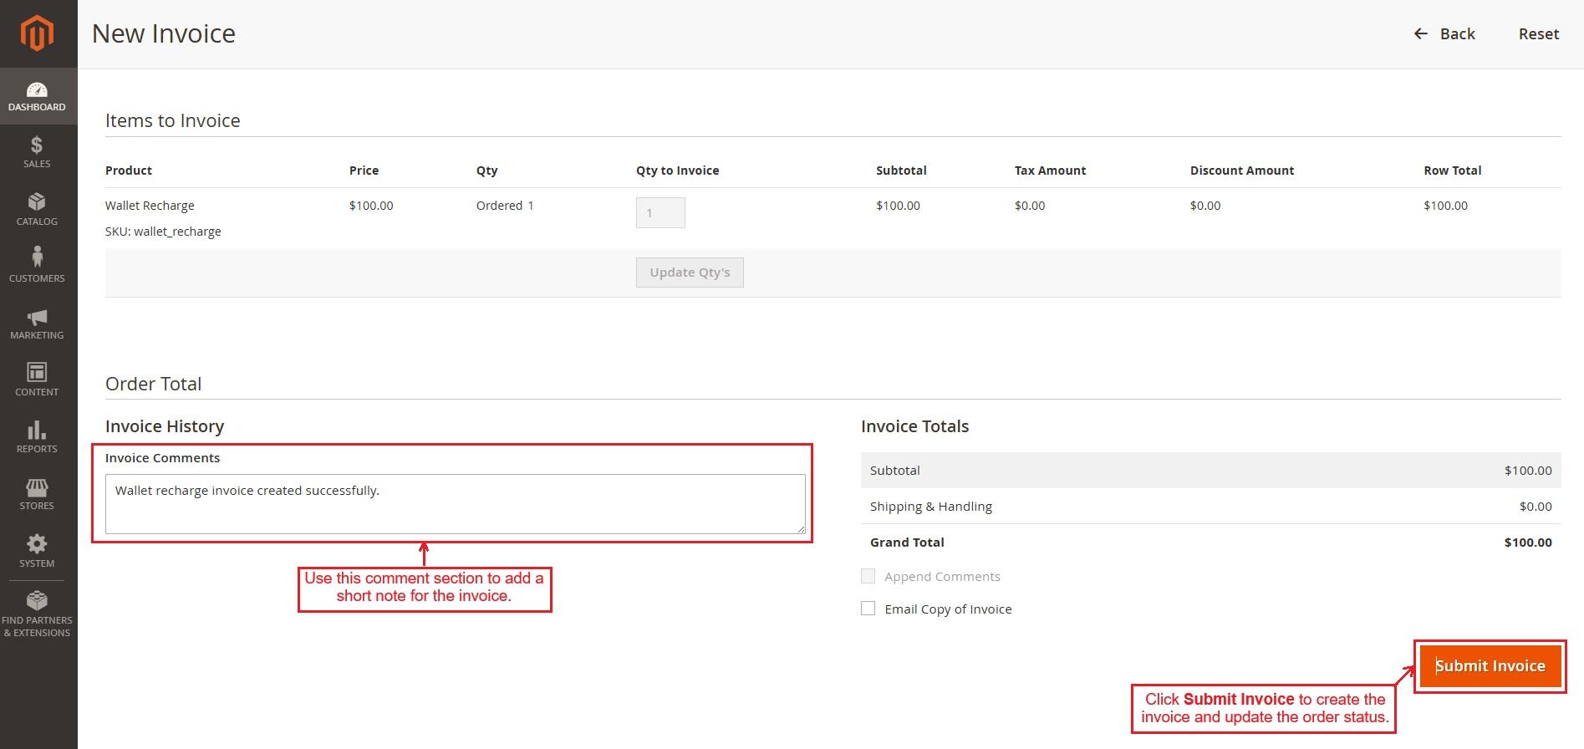The image size is (1584, 749).
Task: Click into the Invoice Comments text area
Action: (455, 504)
